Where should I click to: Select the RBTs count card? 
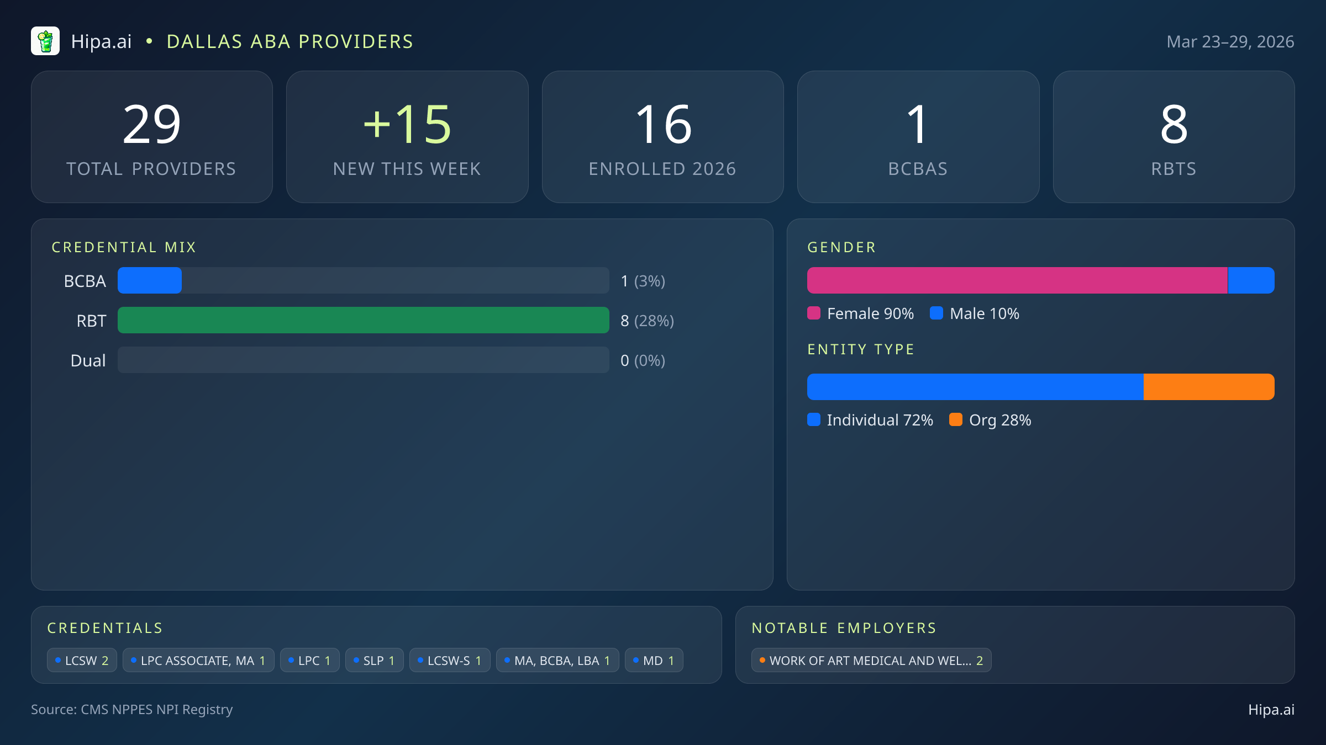click(1174, 137)
